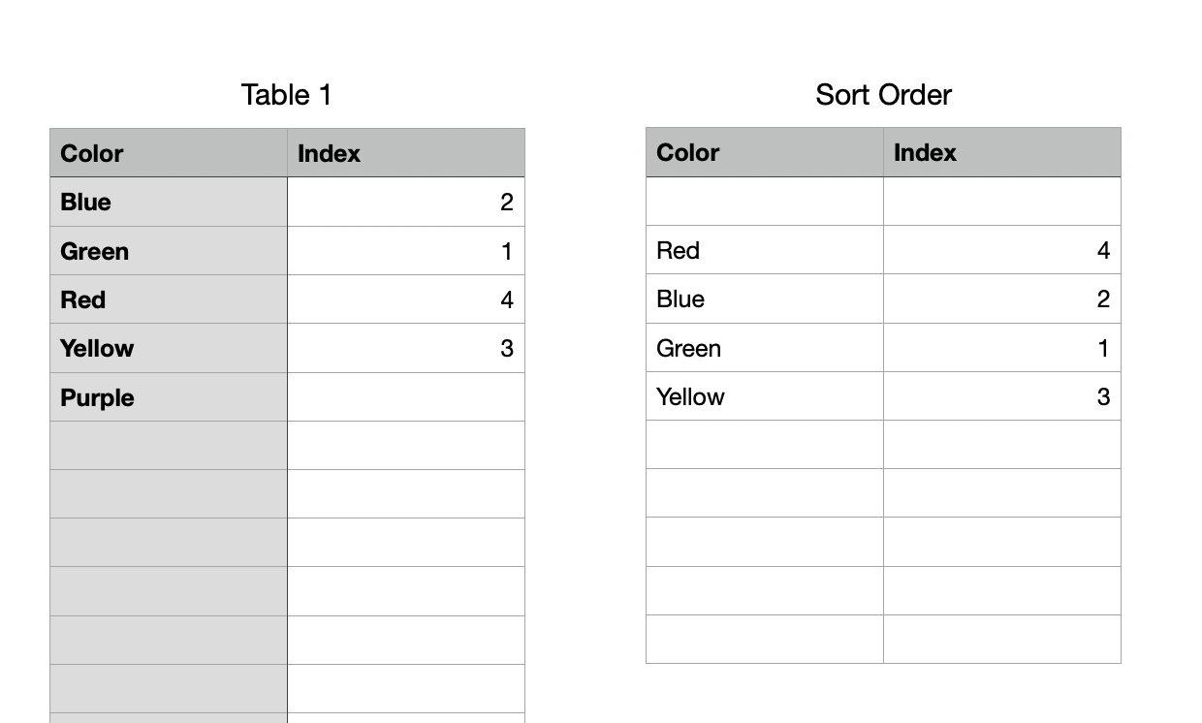
Task: Pick the Green cell in Sort Order table
Action: (x=764, y=349)
